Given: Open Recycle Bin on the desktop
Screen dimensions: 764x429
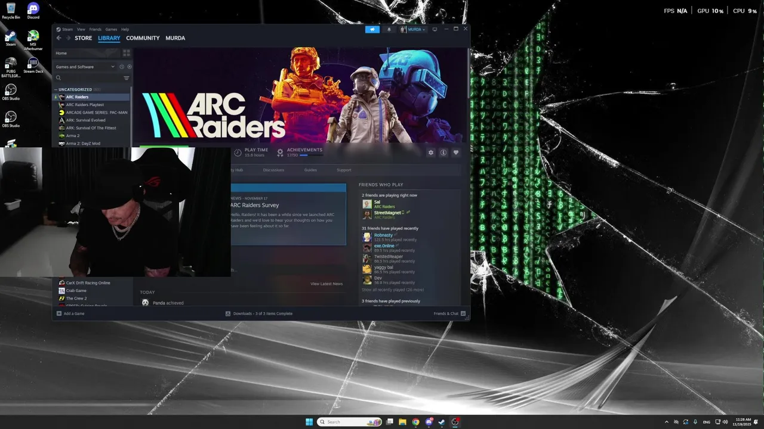Looking at the screenshot, I should click(x=11, y=10).
